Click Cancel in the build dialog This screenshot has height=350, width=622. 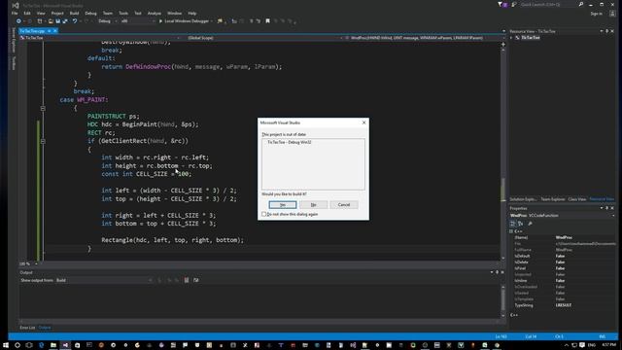click(x=344, y=205)
